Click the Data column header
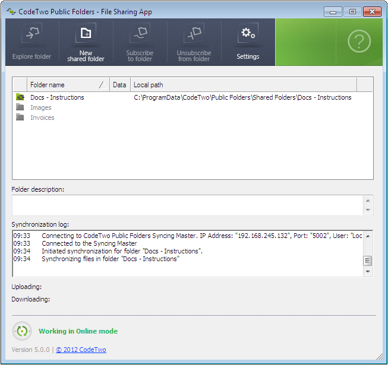Screen dimensions: 388x365 pyautogui.click(x=120, y=85)
